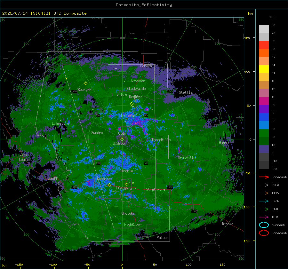Click the green 31JP arrow icon

click(264, 209)
